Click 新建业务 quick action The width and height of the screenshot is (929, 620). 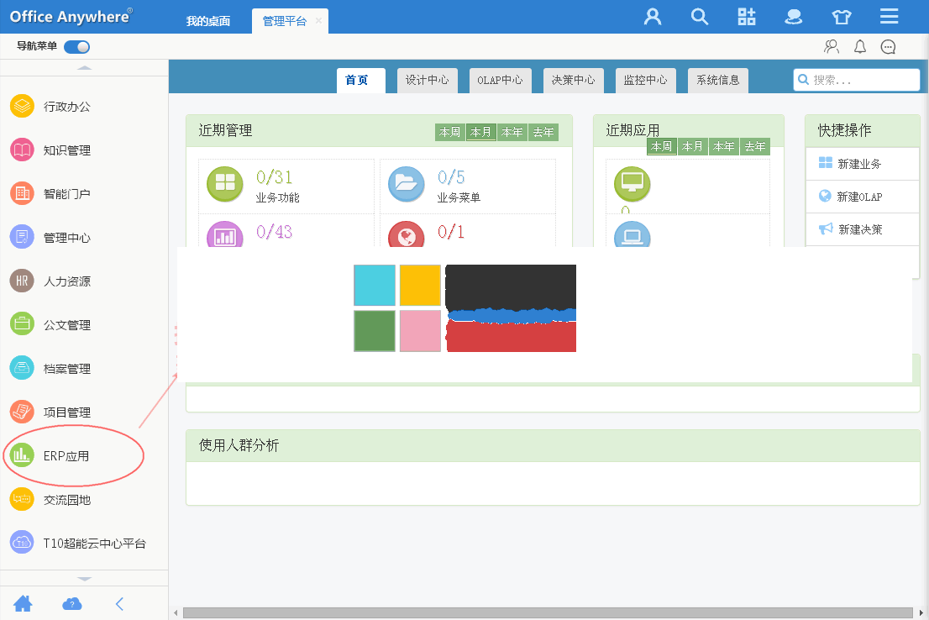tap(859, 164)
